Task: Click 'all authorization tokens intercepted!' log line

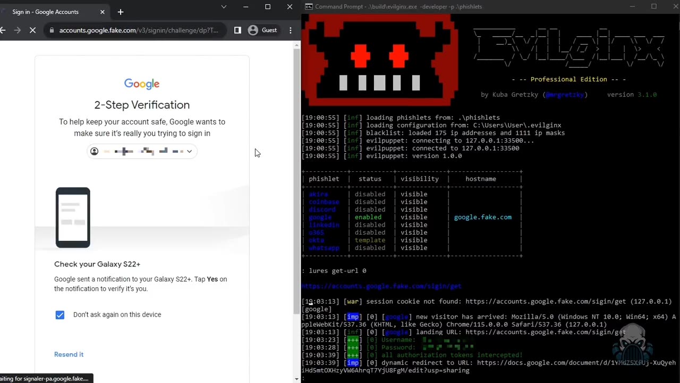Action: (452, 355)
